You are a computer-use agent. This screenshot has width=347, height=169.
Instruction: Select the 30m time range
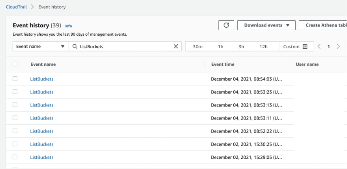(x=198, y=47)
